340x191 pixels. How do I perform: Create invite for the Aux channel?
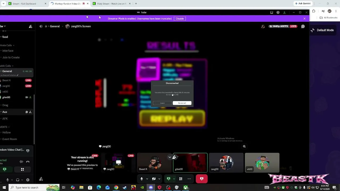click(30, 112)
